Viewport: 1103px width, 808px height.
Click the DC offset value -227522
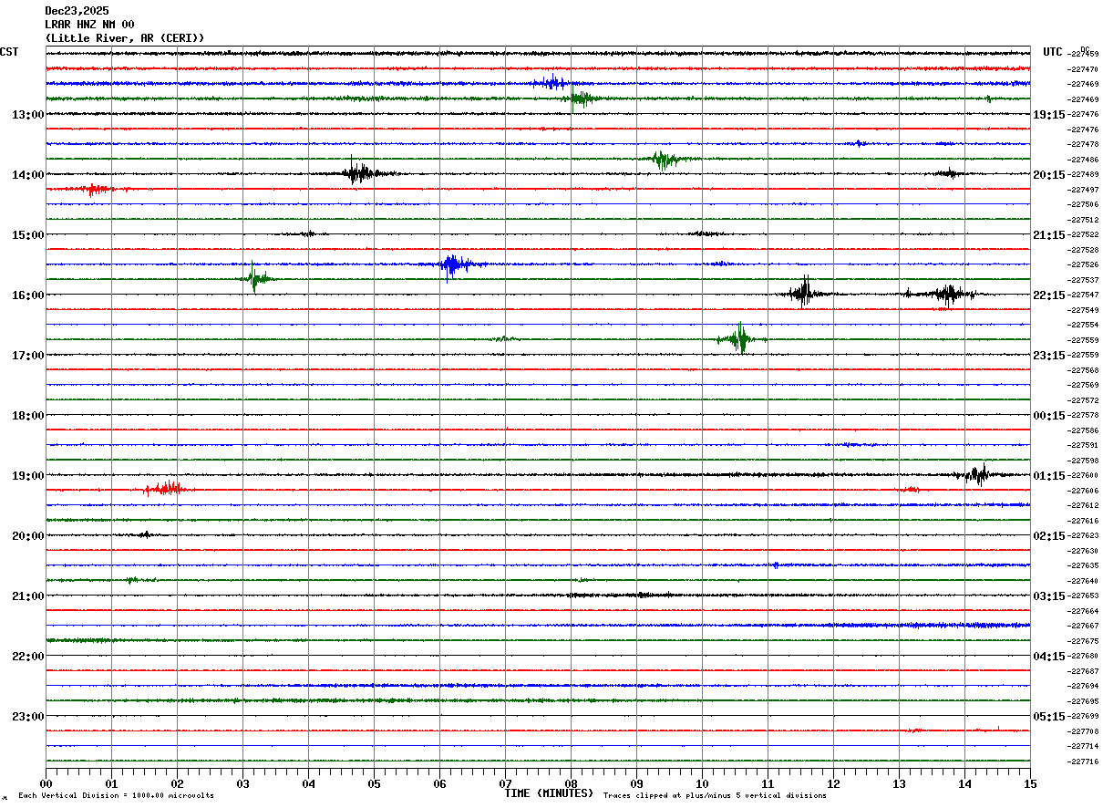1083,235
